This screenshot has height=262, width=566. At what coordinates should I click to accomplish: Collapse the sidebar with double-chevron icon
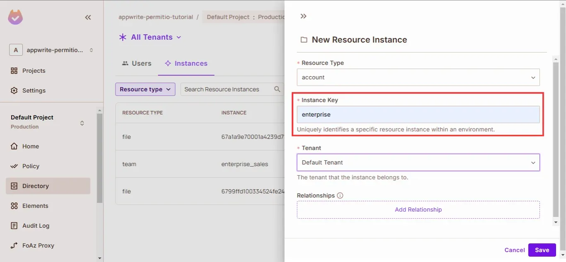[88, 17]
